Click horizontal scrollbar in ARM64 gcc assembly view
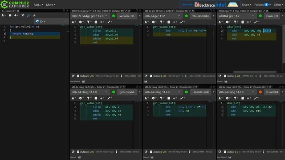 [255, 72]
